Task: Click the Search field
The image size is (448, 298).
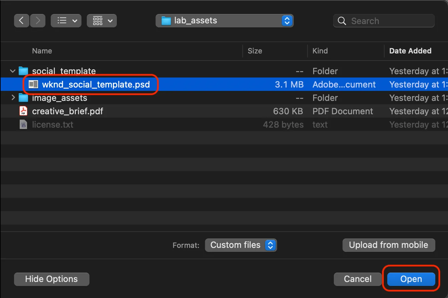Action: (384, 21)
